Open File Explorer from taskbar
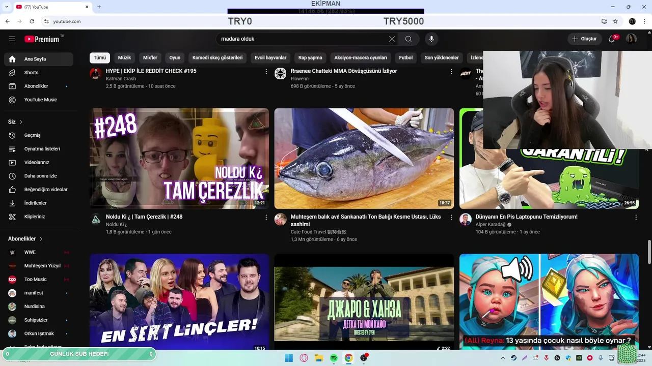652x366 pixels. tap(319, 358)
